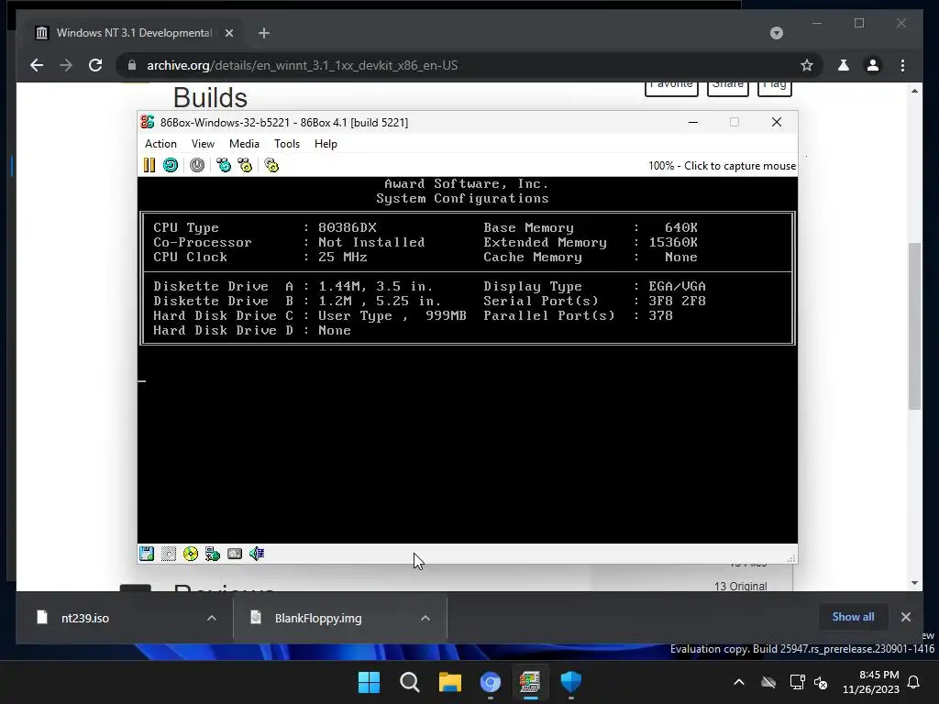Open the Action menu in 86Box
Viewport: 939px width, 704px height.
pyautogui.click(x=160, y=144)
